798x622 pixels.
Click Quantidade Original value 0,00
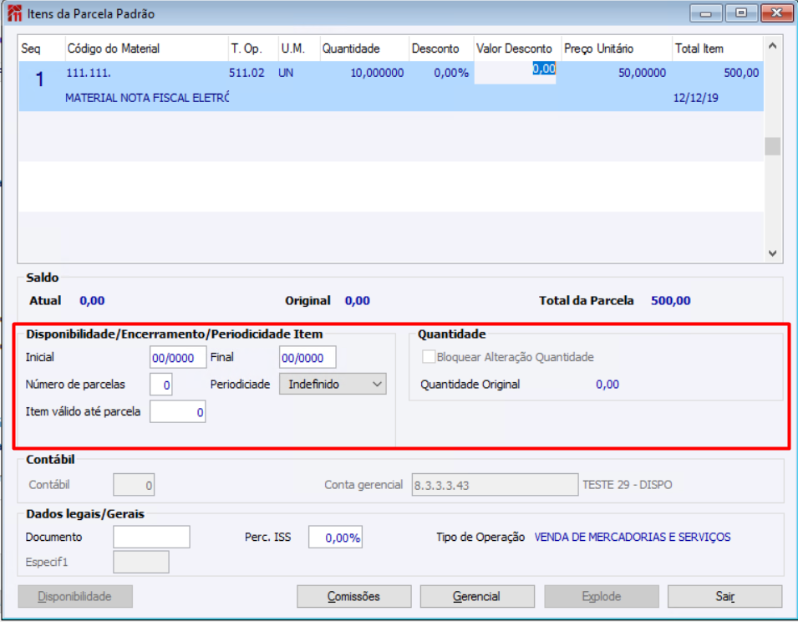[x=607, y=385]
